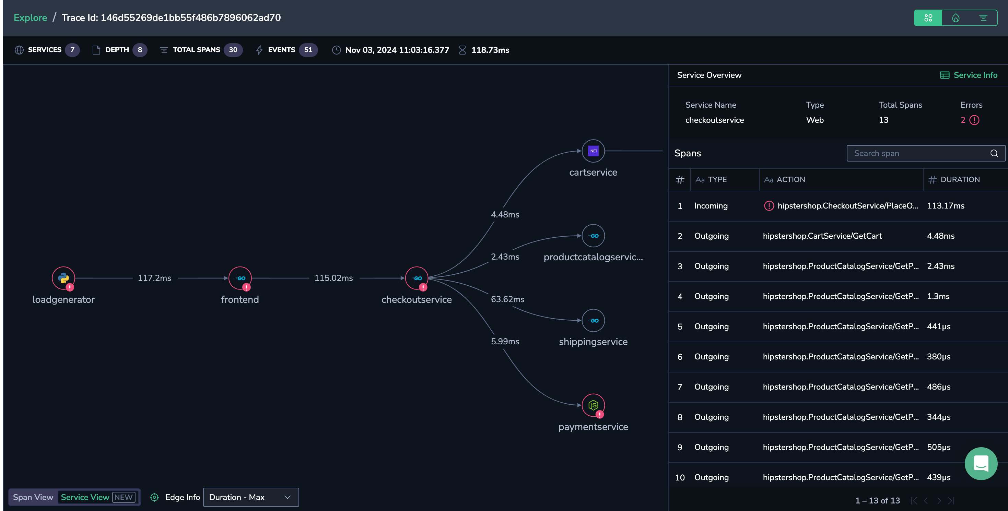Click the NEW badge on Service View
The width and height of the screenshot is (1008, 511).
click(124, 497)
